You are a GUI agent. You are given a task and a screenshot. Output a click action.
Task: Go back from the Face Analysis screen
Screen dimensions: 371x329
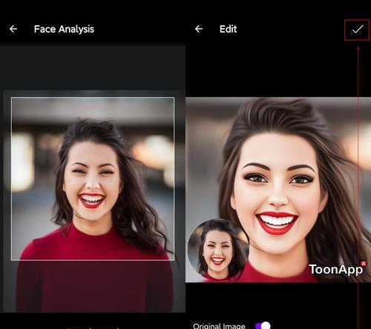pyautogui.click(x=13, y=29)
